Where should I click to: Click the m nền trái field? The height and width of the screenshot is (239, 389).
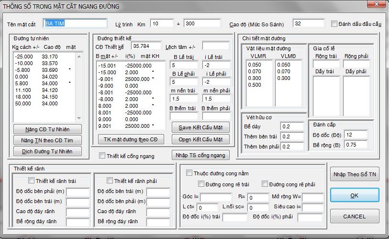point(184,99)
